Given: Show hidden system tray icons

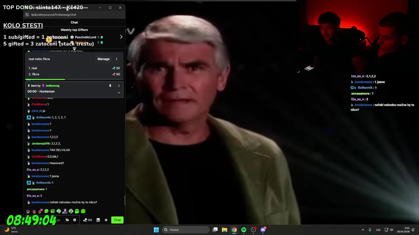Looking at the screenshot, I should (363, 230).
